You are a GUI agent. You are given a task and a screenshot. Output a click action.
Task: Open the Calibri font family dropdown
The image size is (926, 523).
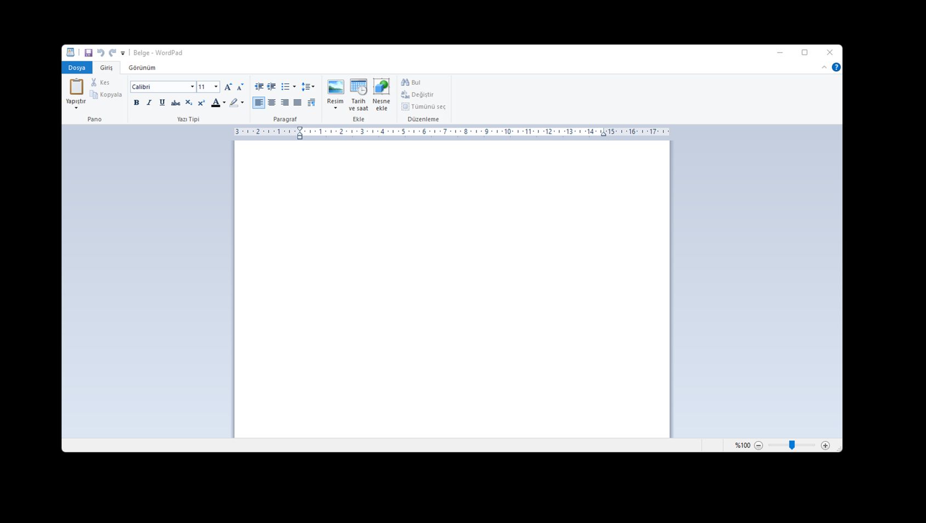point(192,87)
